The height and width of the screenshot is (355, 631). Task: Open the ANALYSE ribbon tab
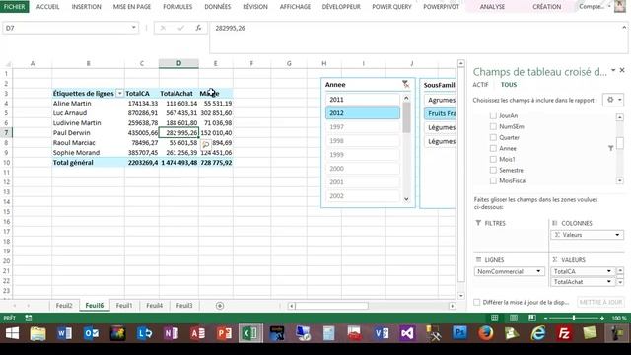click(492, 7)
